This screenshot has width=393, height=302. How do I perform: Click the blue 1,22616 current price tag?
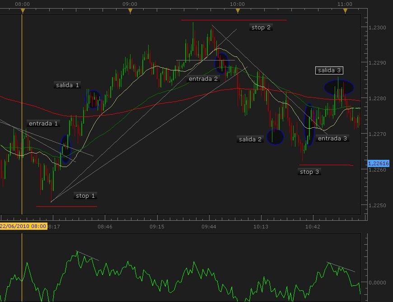pyautogui.click(x=378, y=163)
